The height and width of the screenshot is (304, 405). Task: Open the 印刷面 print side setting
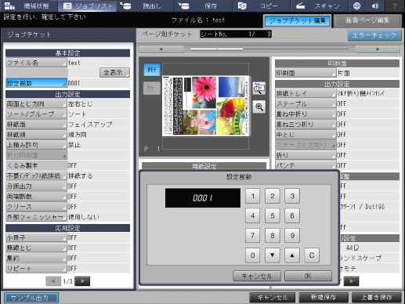tap(306, 73)
